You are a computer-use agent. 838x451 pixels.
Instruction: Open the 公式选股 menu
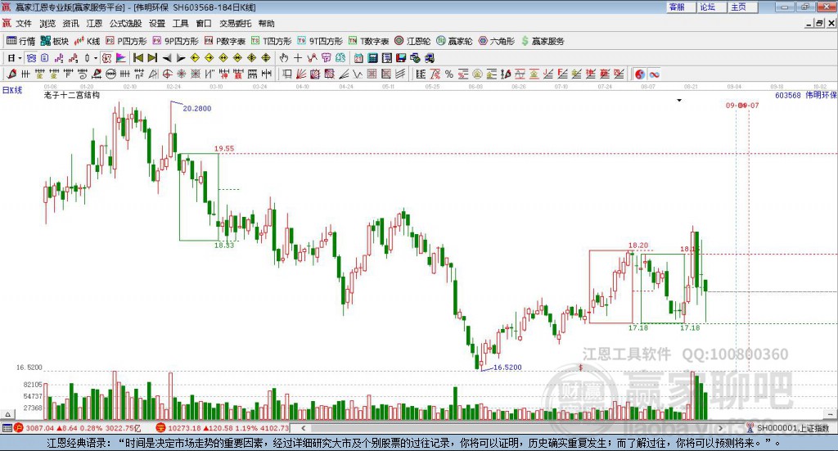[x=125, y=24]
